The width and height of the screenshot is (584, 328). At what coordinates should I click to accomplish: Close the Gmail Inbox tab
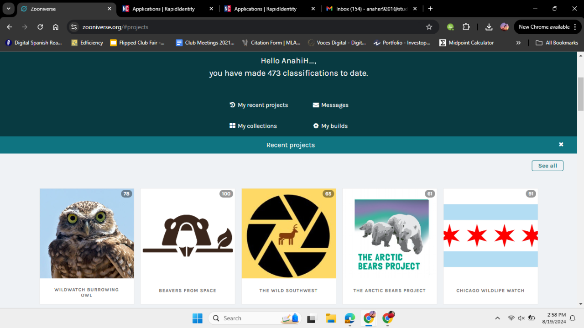coord(415,9)
